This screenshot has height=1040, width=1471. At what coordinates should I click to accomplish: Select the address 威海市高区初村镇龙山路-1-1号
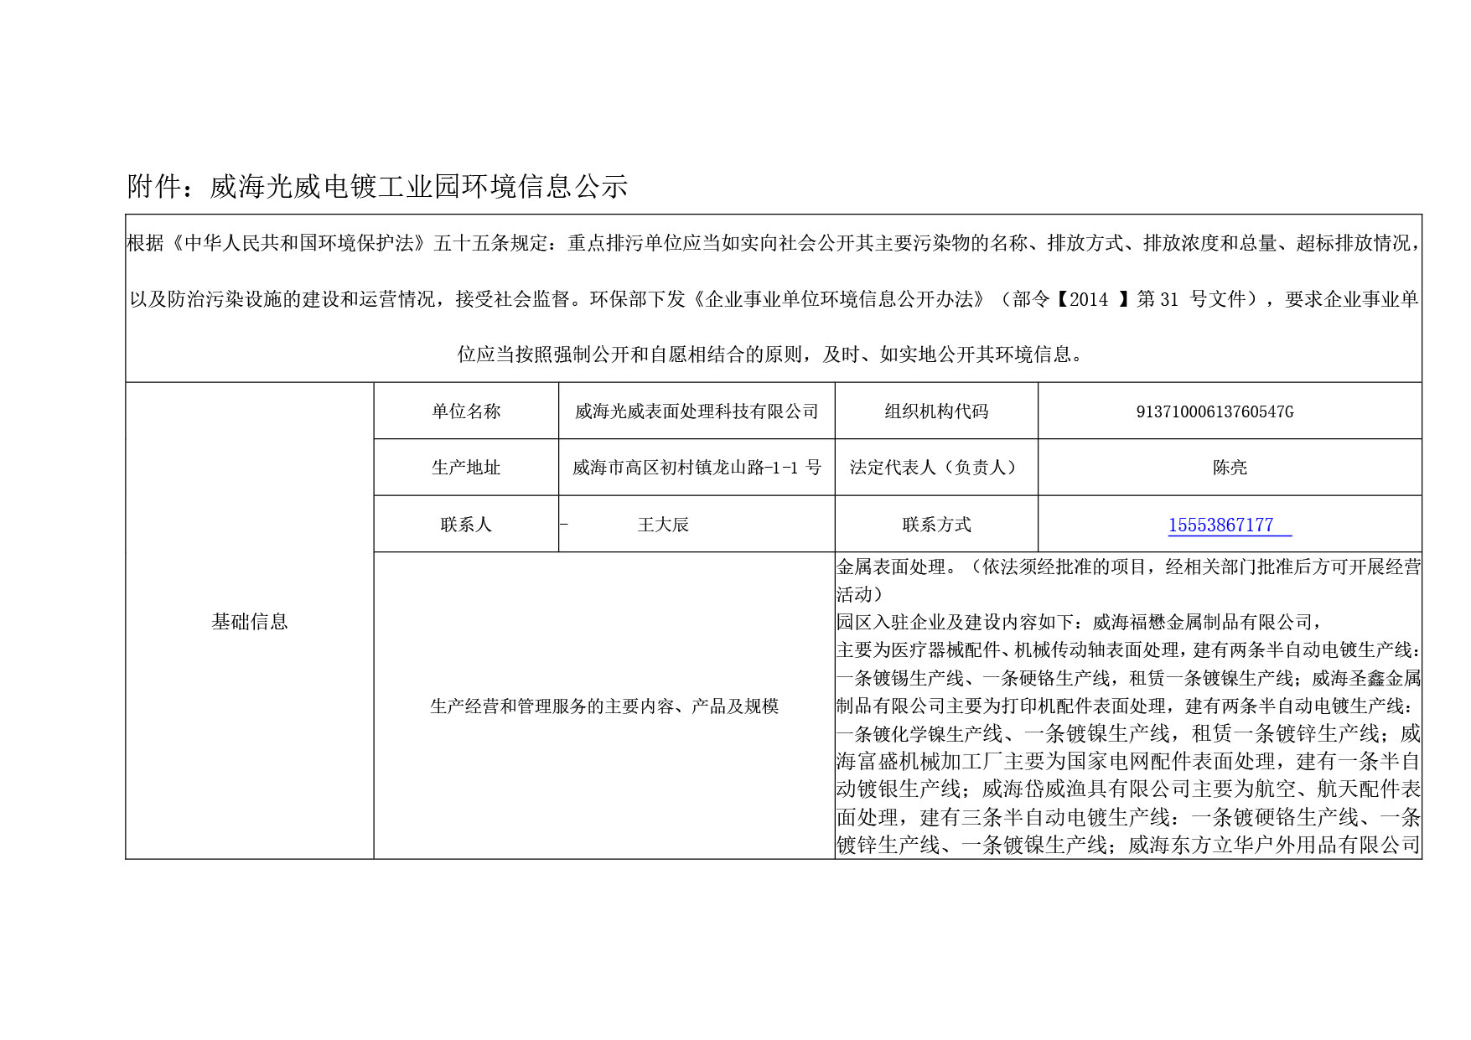(697, 468)
